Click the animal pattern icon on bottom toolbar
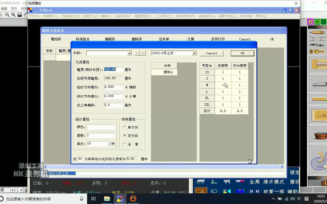Screen dimensions: 327x204 [x=227, y=181]
